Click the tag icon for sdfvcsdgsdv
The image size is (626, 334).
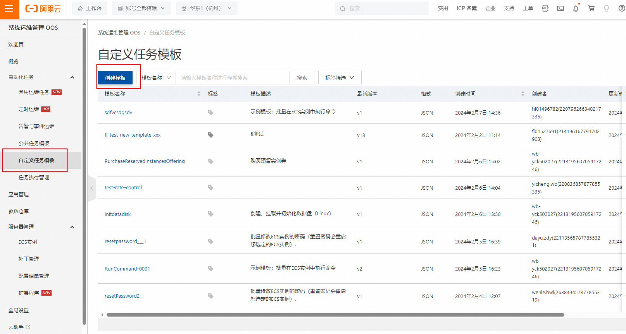point(210,113)
